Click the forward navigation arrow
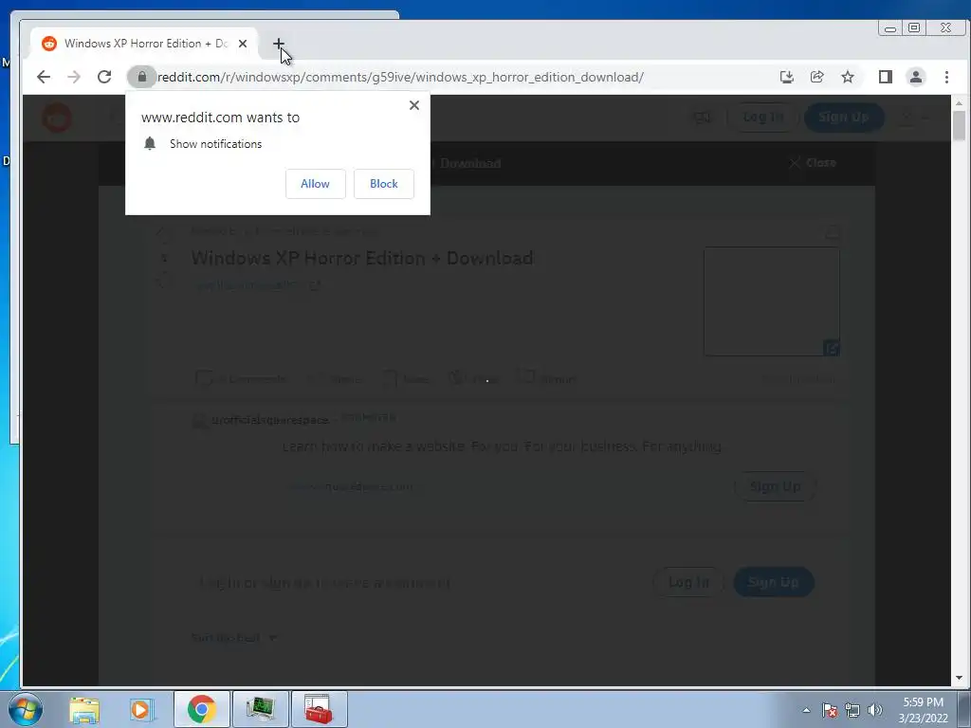 [x=74, y=77]
